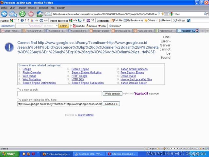Viewport: 209px width, 157px height.
Task: Open the YouTube toolbar shortcut
Action: (x=79, y=26)
